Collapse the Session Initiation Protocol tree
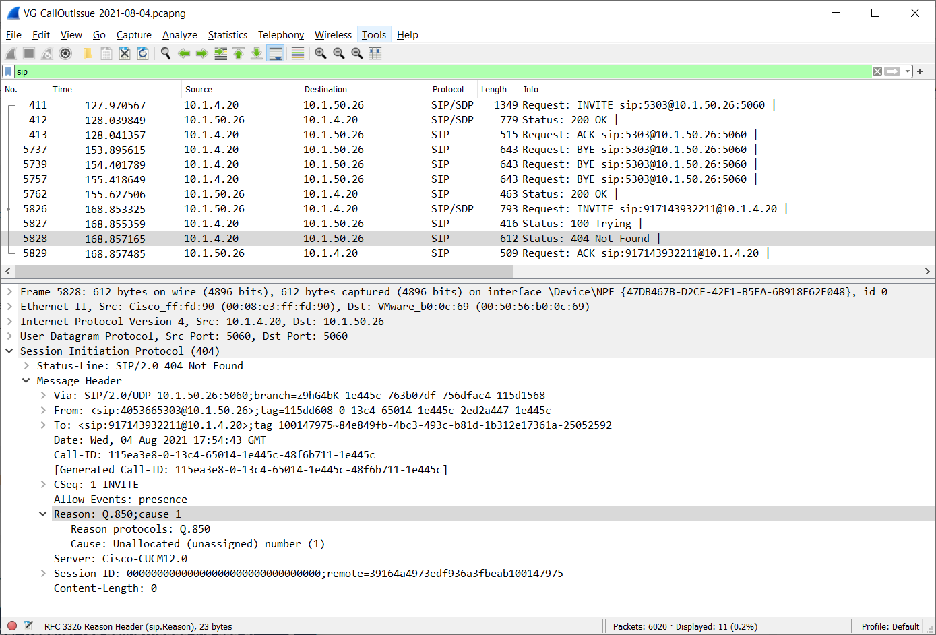This screenshot has height=635, width=936. tap(9, 351)
